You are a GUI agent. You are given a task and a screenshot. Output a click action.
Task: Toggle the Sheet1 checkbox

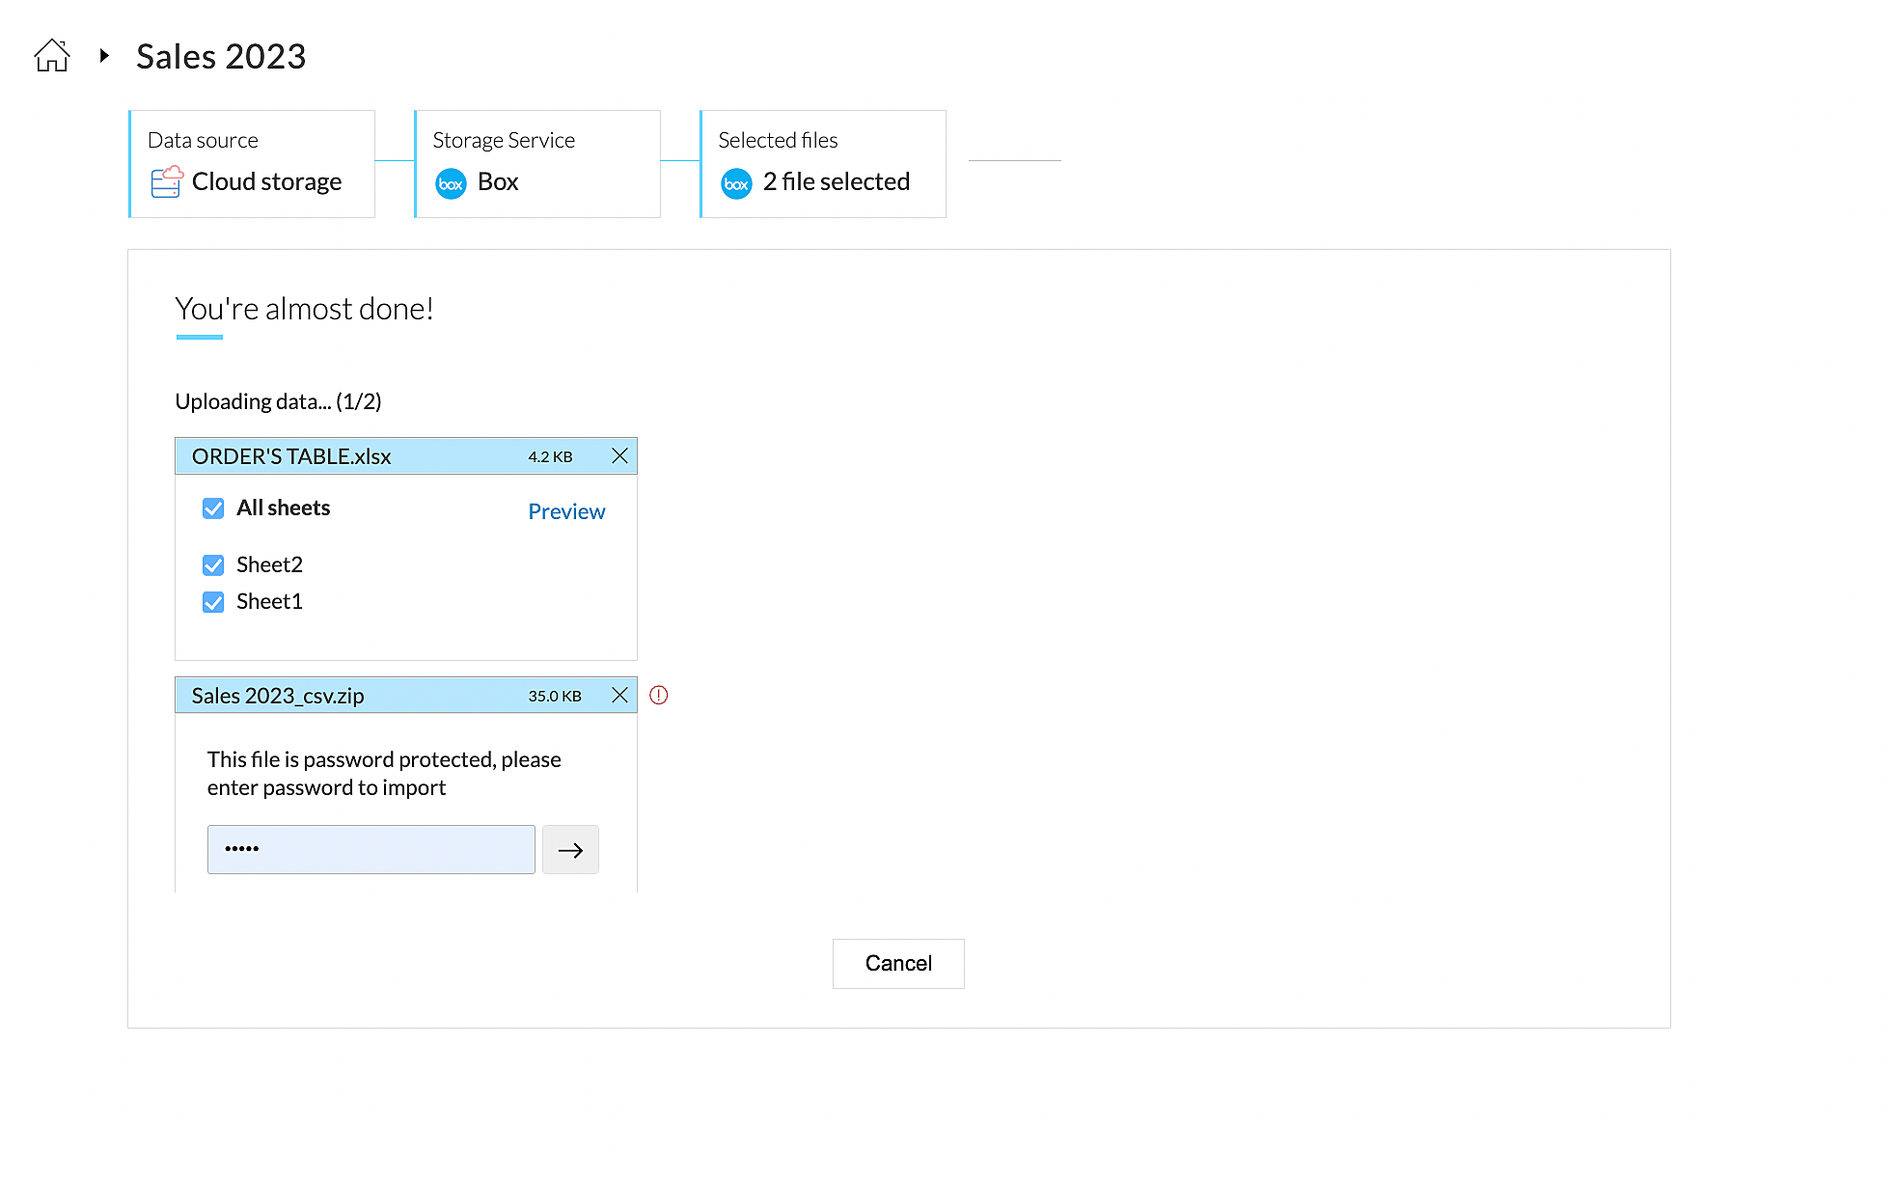tap(213, 602)
